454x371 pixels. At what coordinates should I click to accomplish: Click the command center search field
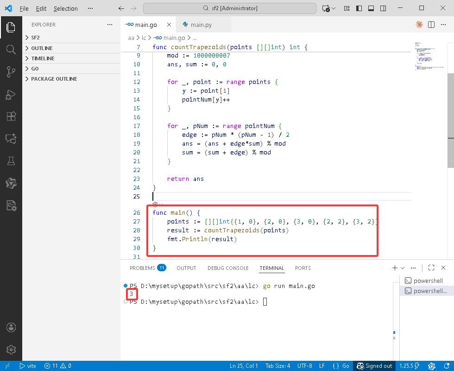(x=230, y=8)
